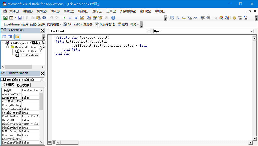Toggle Folders view in project panel
Screen dimensions: 258x146
(x=17, y=37)
